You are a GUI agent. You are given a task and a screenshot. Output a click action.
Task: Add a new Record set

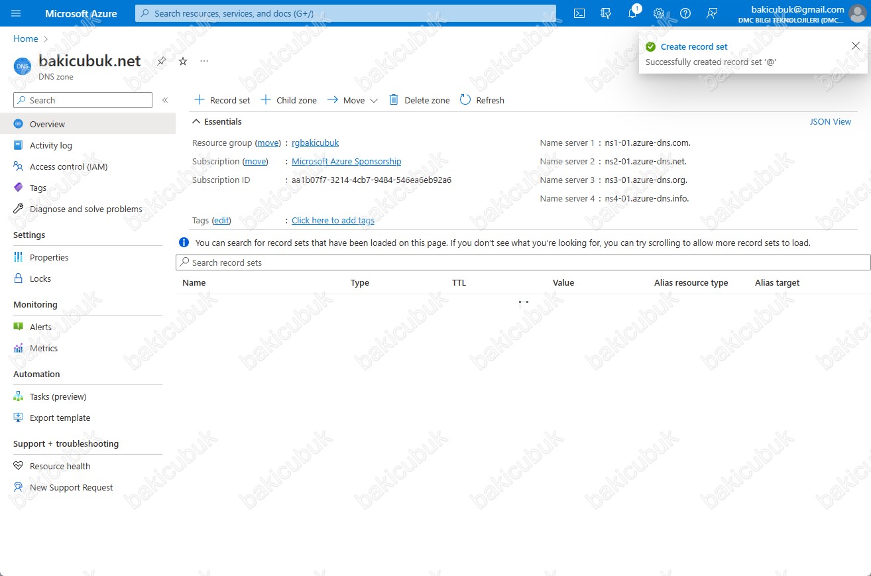click(222, 100)
